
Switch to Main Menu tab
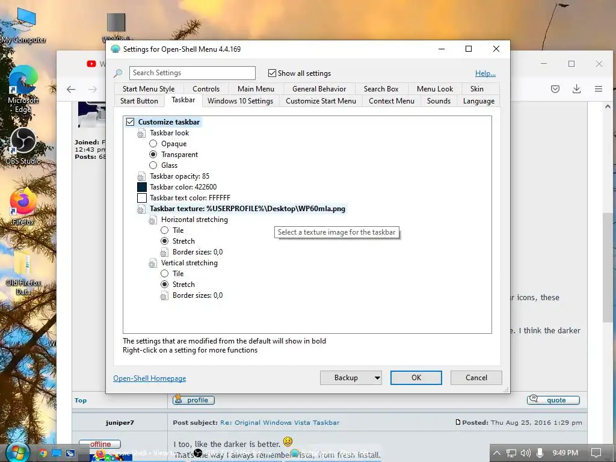click(x=256, y=89)
